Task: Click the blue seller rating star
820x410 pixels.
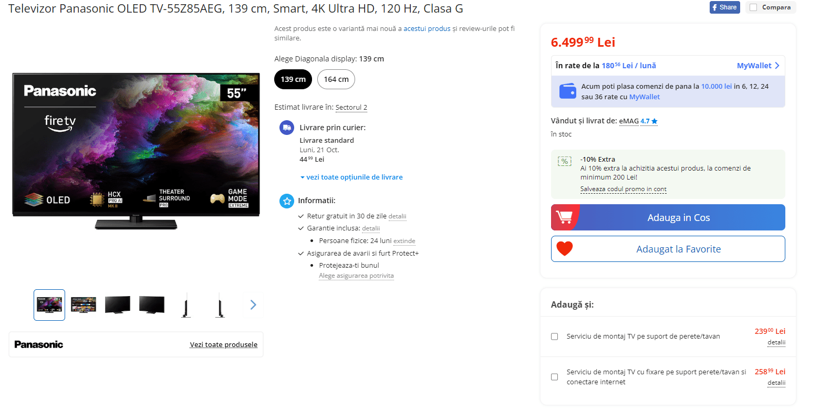Action: (x=655, y=121)
